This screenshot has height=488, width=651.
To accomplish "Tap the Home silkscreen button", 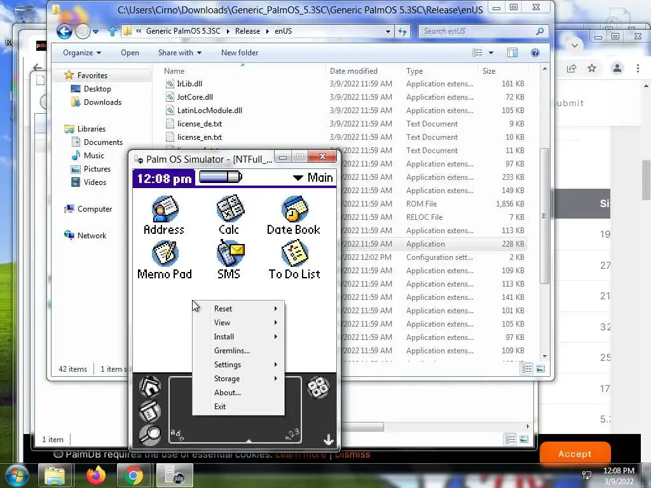I will click(x=149, y=387).
